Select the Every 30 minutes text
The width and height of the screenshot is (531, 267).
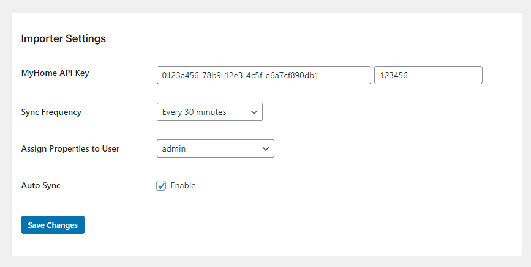(x=194, y=112)
